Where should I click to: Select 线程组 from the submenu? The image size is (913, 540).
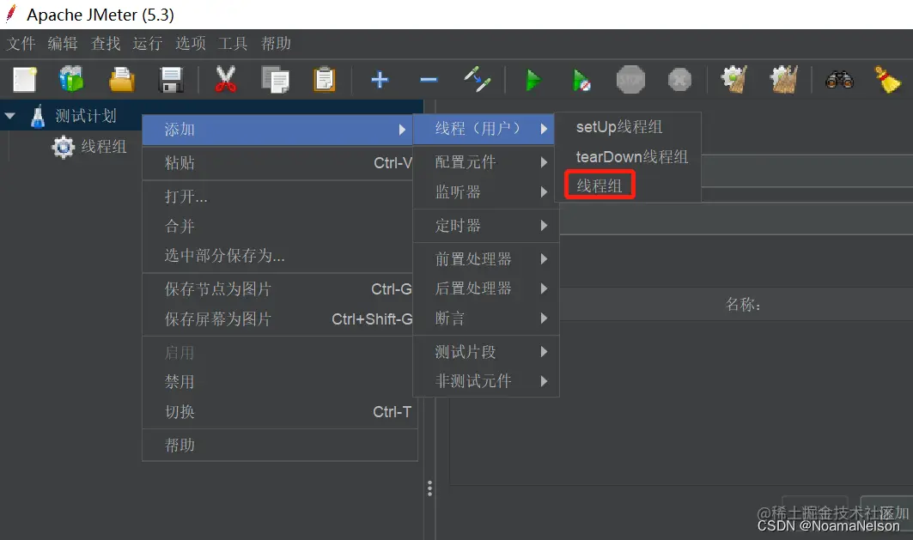(599, 184)
